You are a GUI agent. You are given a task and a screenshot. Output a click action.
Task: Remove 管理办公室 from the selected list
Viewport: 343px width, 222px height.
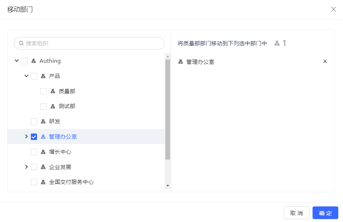(x=325, y=61)
